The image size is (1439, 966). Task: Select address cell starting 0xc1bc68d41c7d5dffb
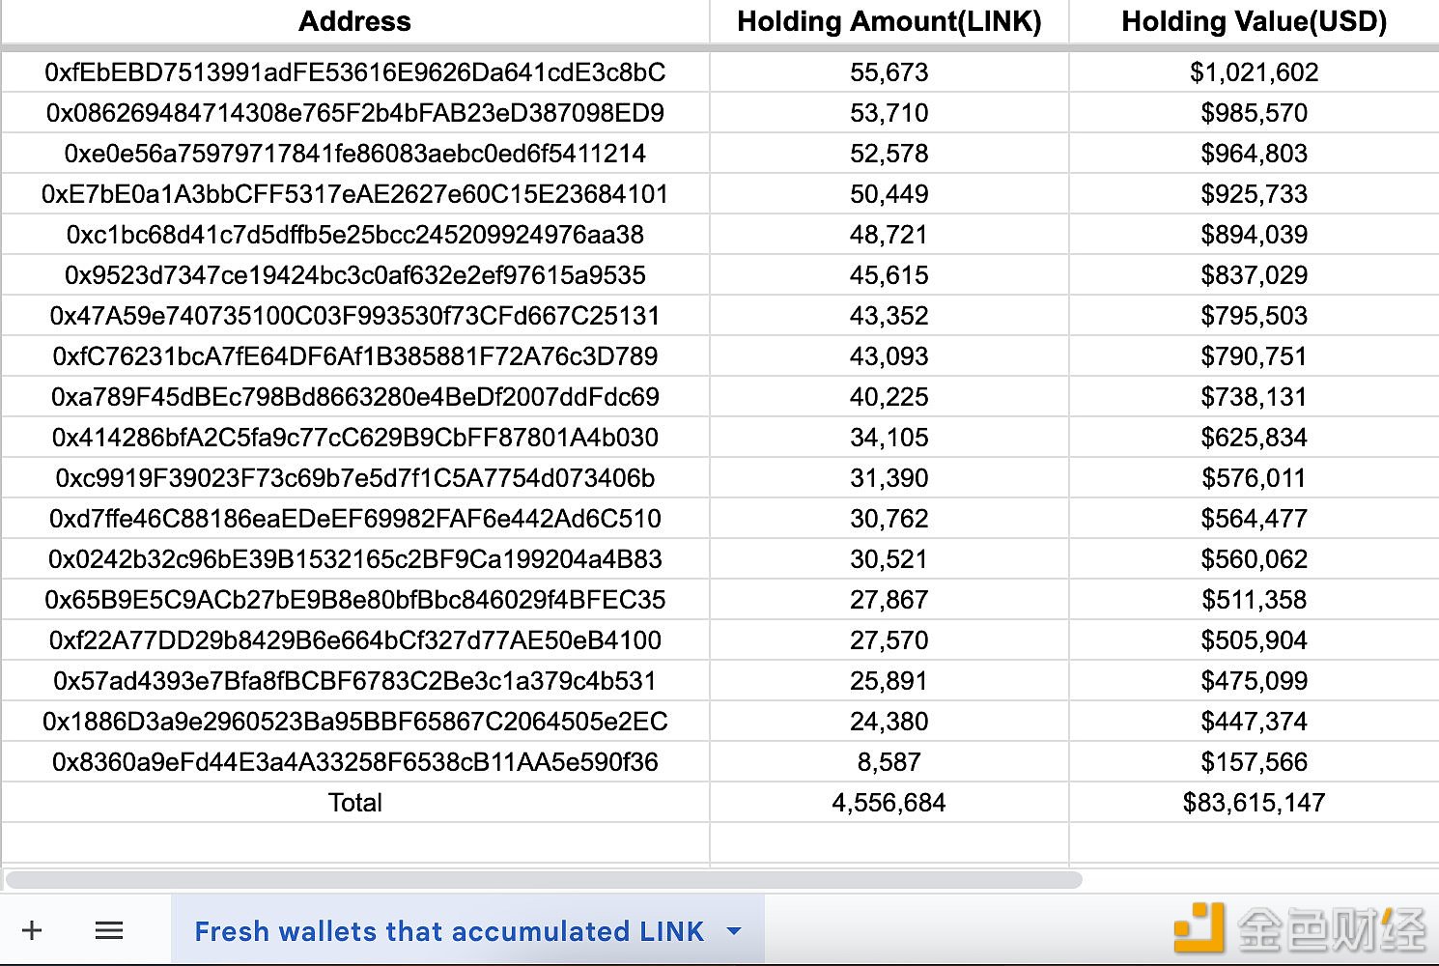coord(354,235)
